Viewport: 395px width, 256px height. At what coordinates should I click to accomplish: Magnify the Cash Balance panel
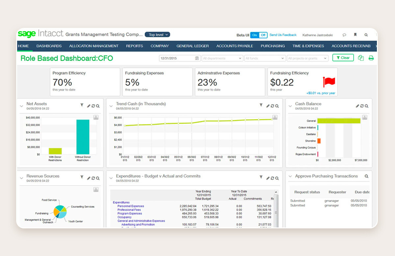point(366,106)
